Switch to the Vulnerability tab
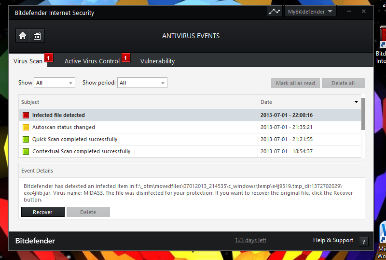Viewport: 386px width, 260px height. 157,61
